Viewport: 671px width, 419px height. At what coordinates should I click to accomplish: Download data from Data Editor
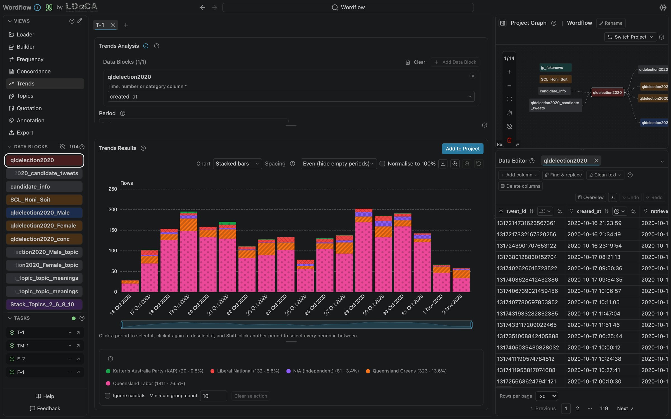[612, 197]
